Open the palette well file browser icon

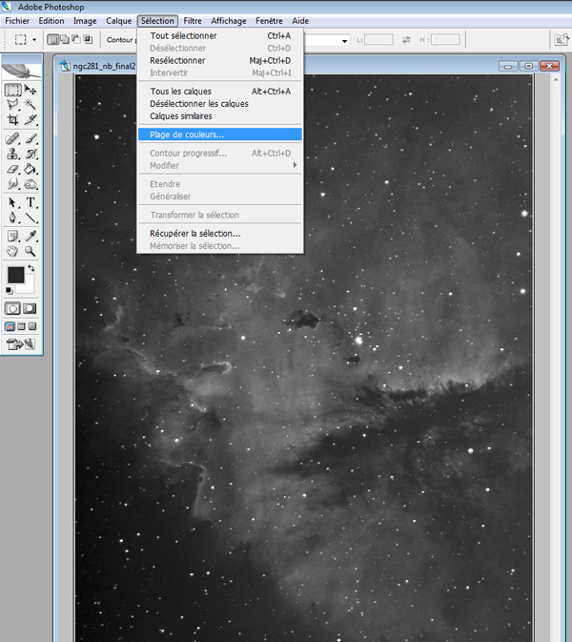click(x=561, y=40)
